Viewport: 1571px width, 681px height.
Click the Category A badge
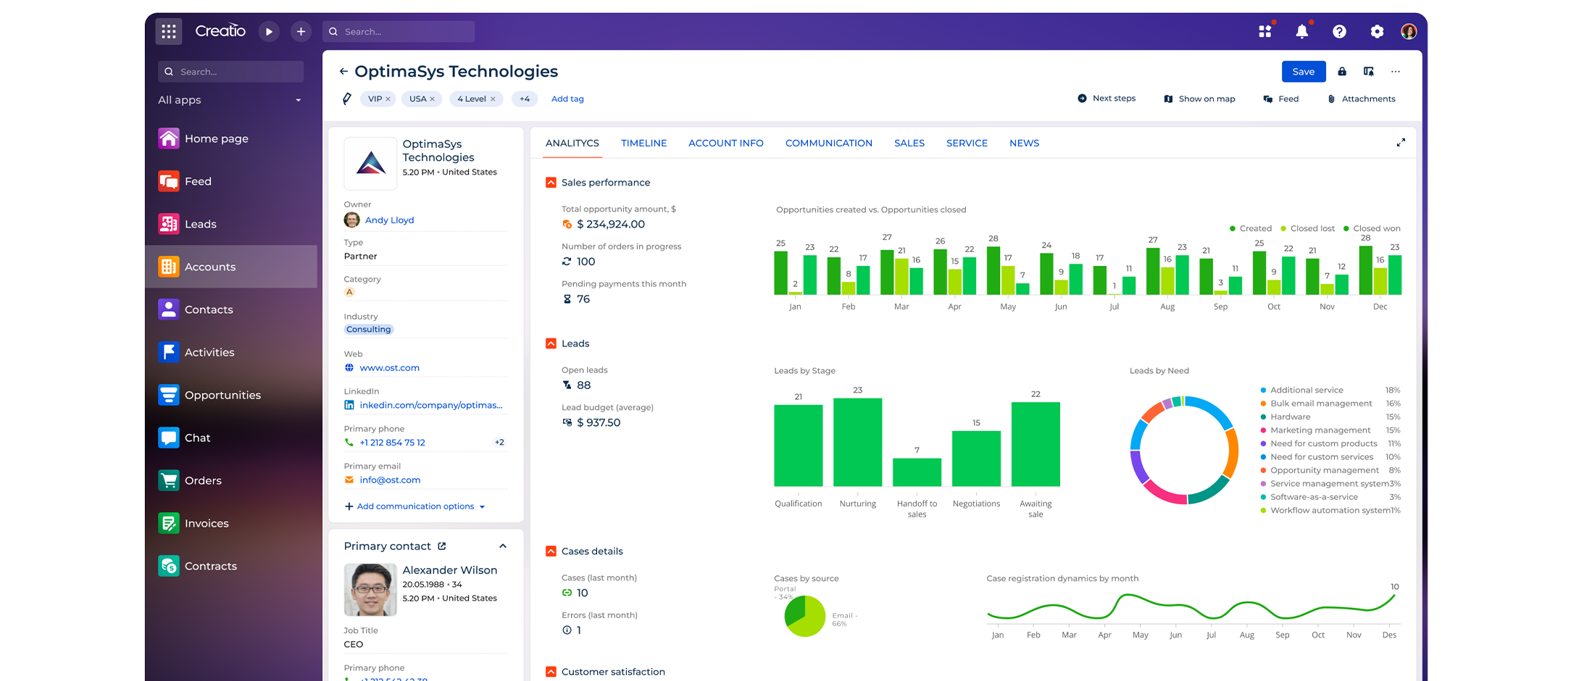pyautogui.click(x=350, y=292)
